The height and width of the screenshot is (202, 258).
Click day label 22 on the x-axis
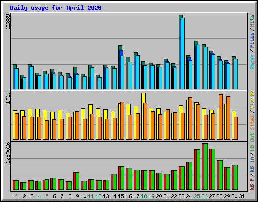point(174,196)
